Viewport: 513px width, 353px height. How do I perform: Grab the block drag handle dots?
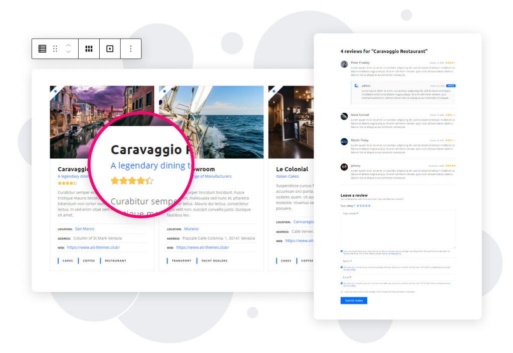[55, 49]
